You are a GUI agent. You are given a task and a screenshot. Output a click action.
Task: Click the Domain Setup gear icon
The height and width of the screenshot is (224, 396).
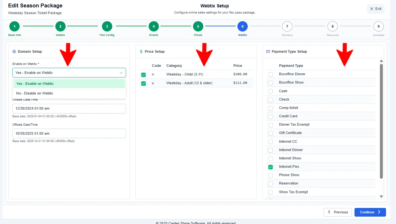point(14,51)
